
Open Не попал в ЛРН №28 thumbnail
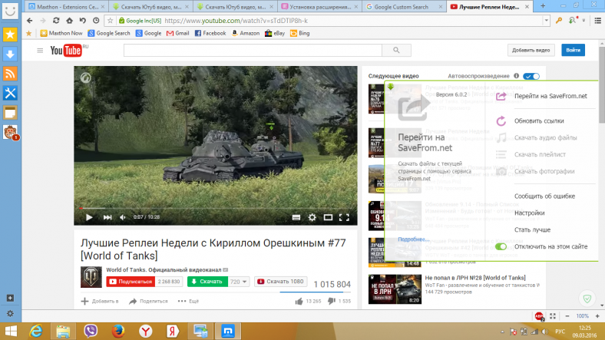coord(395,289)
